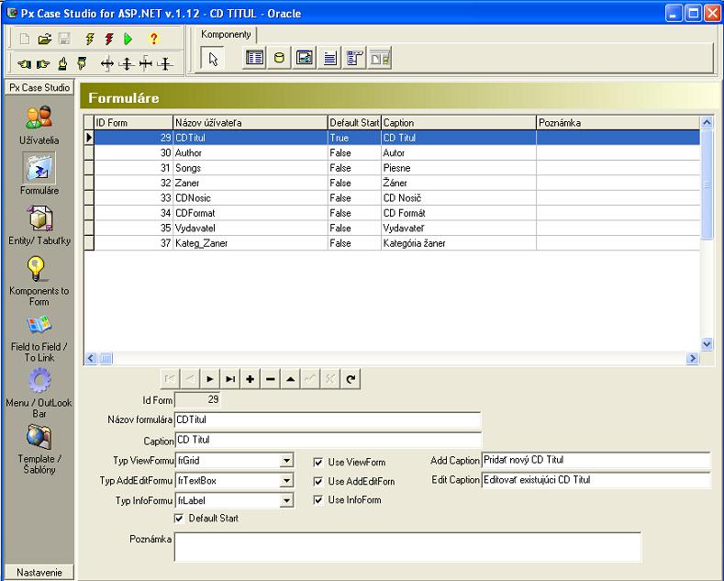Open the Nastavenie sidebar tab
724x581 pixels.
click(x=39, y=572)
